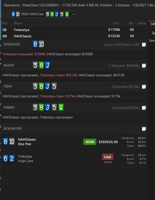Click the green WON badge
The image size is (155, 200).
coord(90,142)
